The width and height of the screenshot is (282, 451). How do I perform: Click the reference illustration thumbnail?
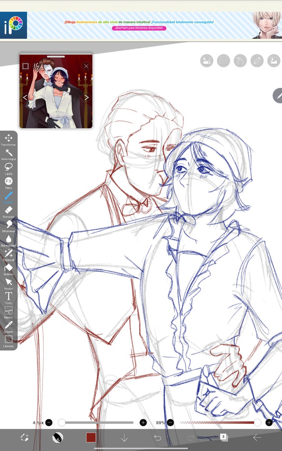point(56,91)
